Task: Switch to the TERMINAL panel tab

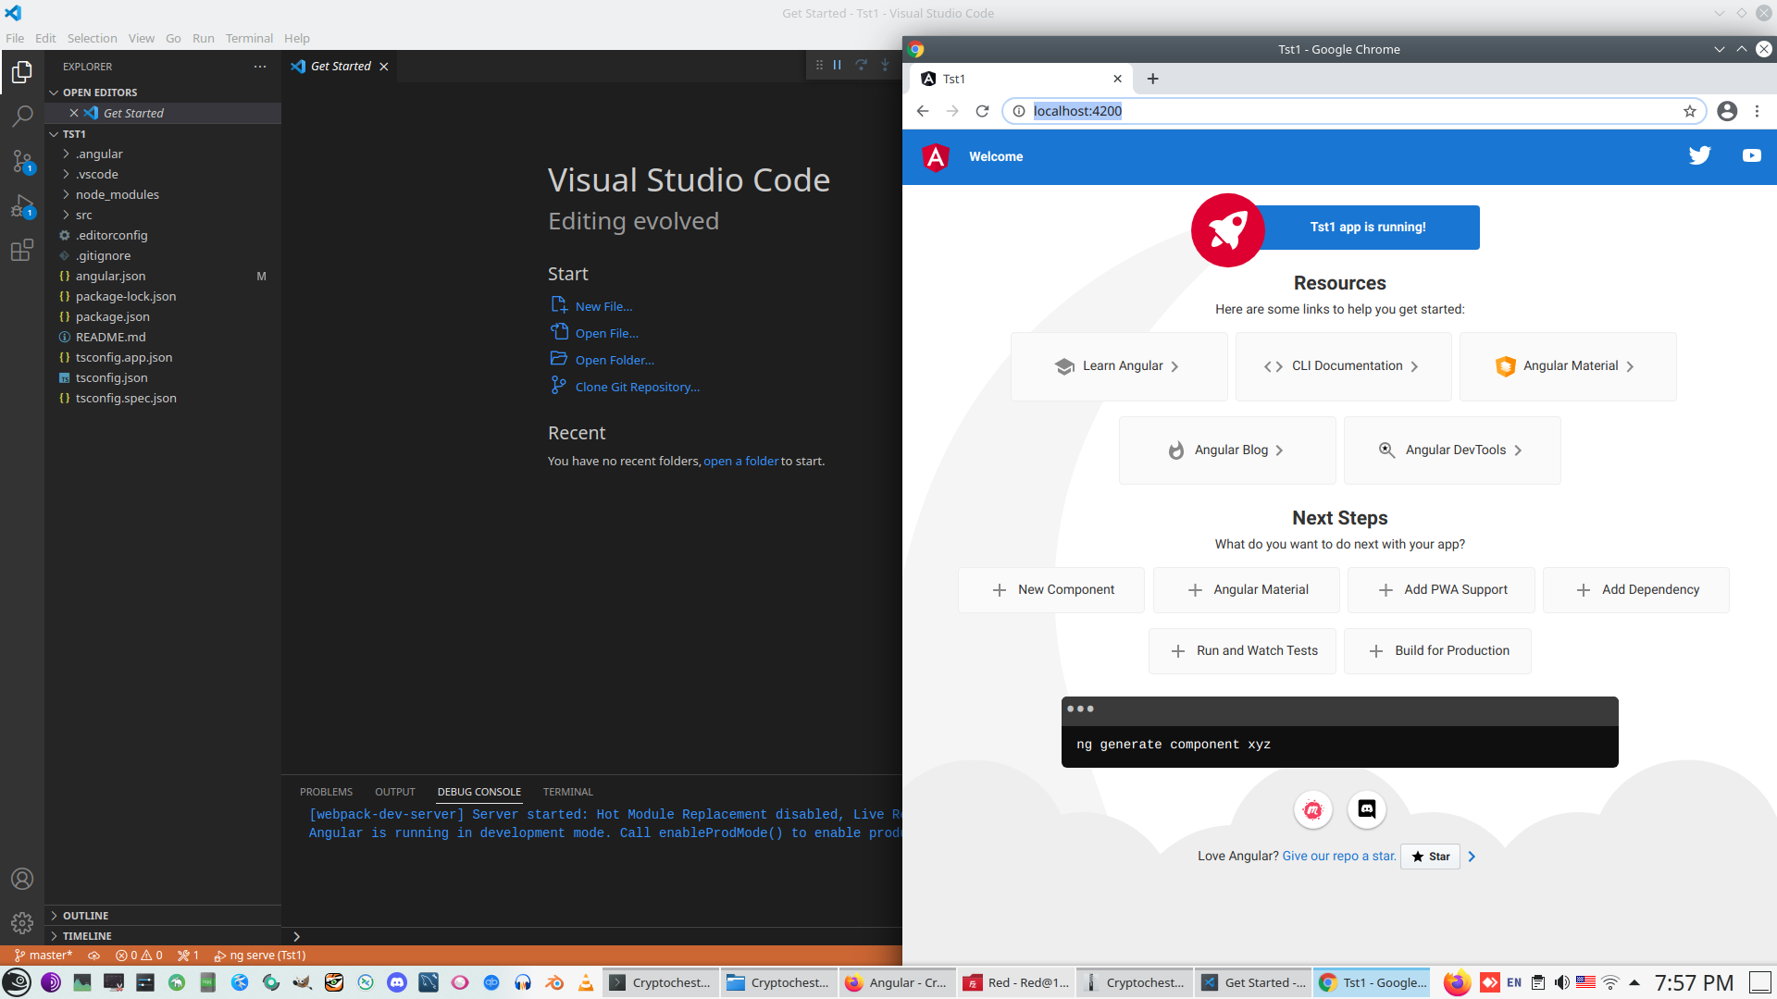Action: (x=567, y=792)
